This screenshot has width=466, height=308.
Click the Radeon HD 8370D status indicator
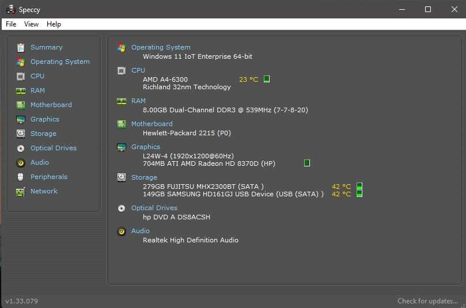[x=307, y=163]
